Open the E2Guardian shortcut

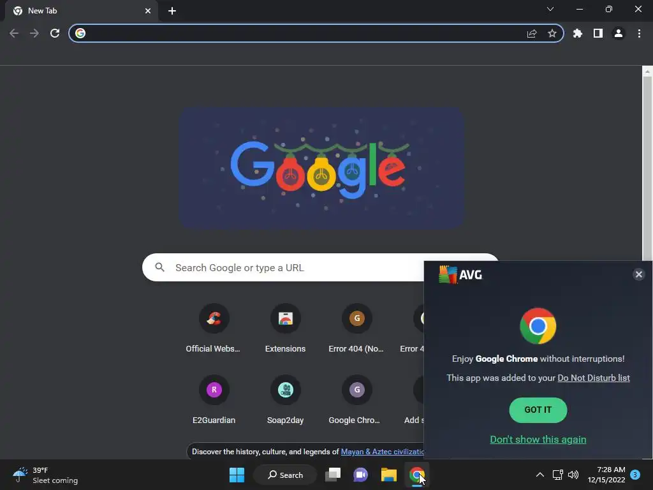pos(214,400)
